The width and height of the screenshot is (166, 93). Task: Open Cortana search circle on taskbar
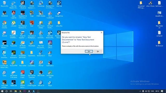(6, 91)
